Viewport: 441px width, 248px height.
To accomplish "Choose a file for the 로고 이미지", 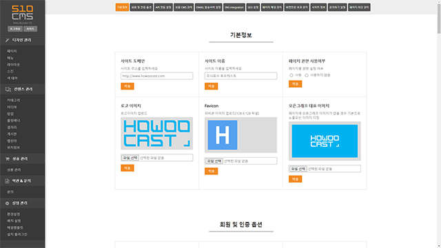I will (130, 158).
